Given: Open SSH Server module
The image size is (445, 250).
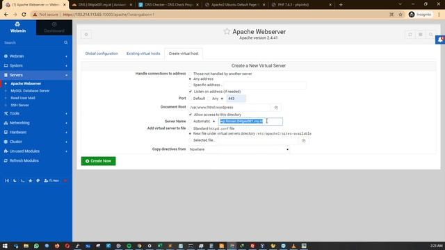Looking at the screenshot, I should [x=20, y=105].
